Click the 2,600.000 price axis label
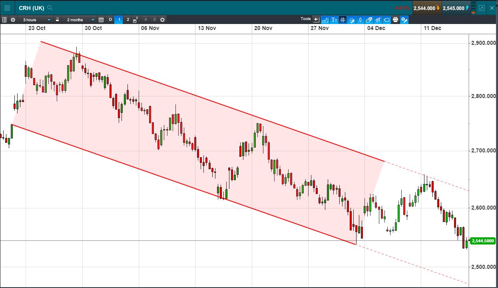The height and width of the screenshot is (288, 498). [484, 208]
